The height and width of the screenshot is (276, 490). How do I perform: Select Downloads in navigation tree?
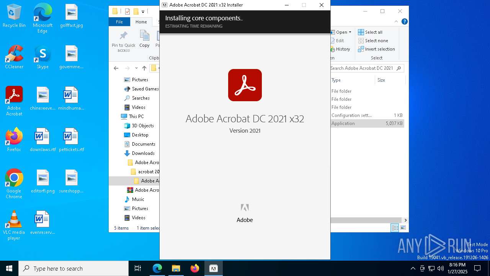pos(139,153)
